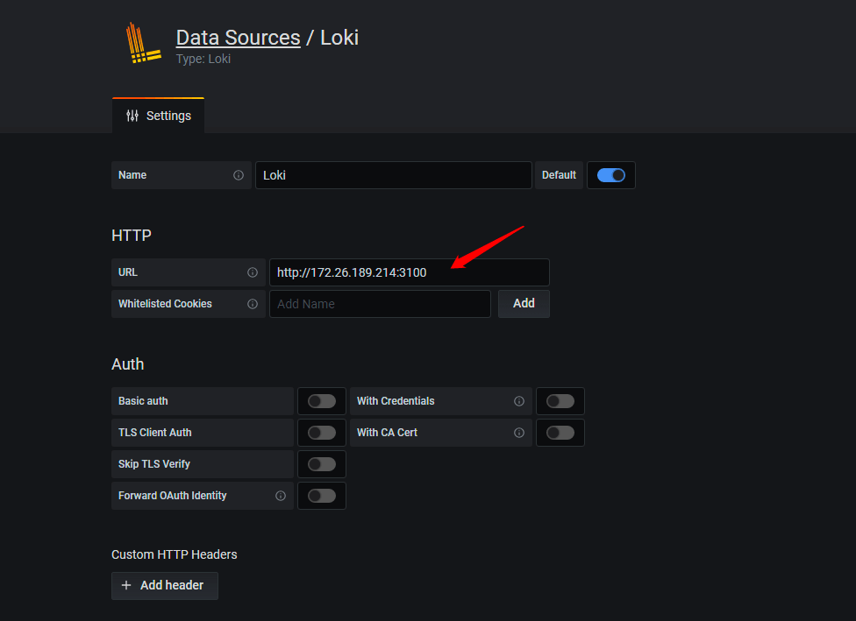
Task: Click the Add button for whitelisted cookies
Action: click(524, 304)
